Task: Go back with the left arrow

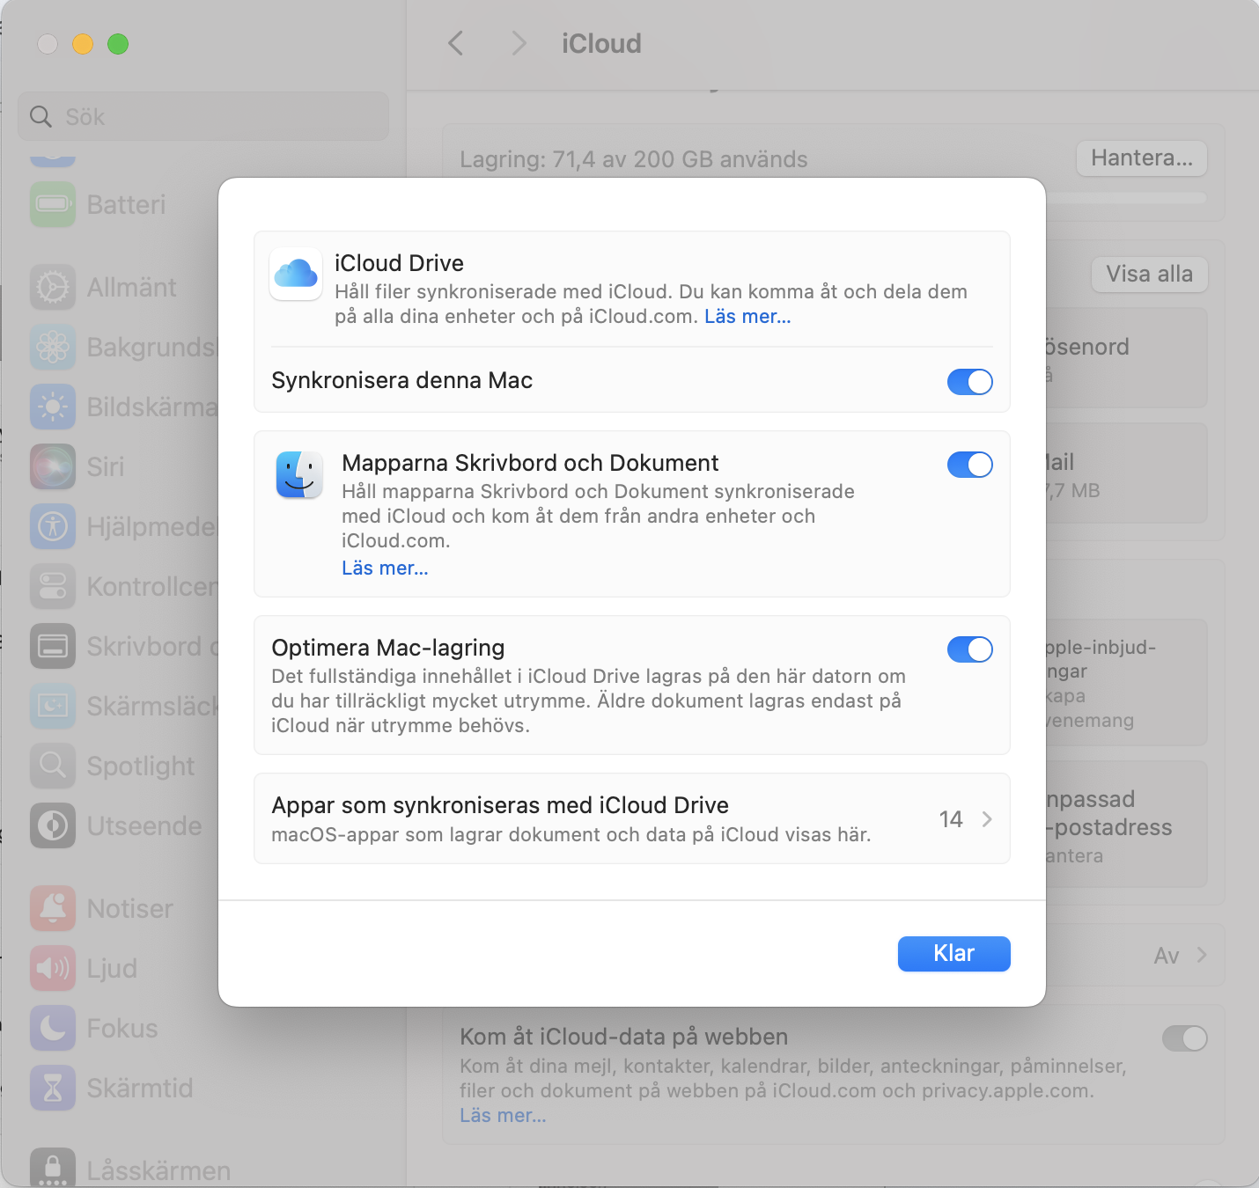Action: click(456, 43)
